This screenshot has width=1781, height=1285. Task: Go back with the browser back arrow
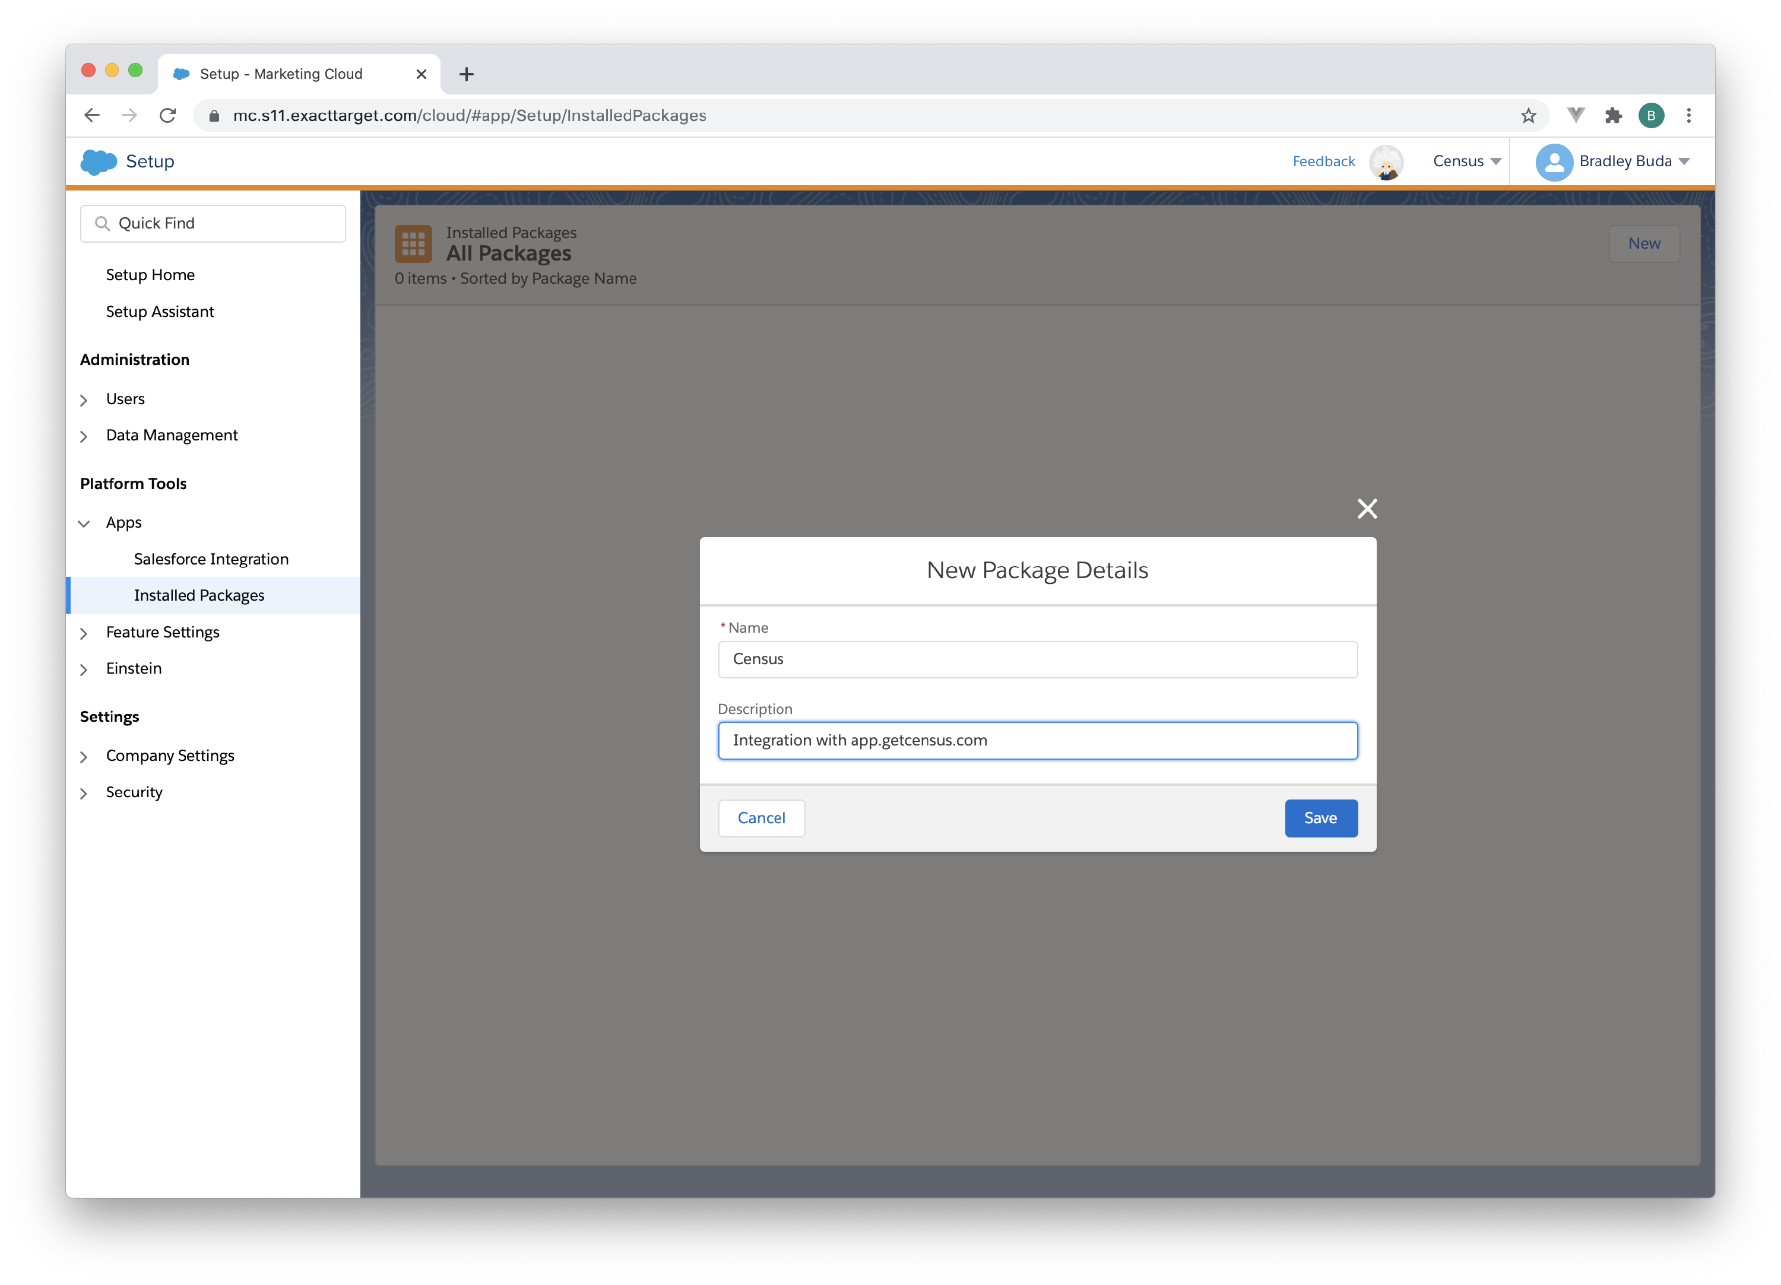click(92, 116)
